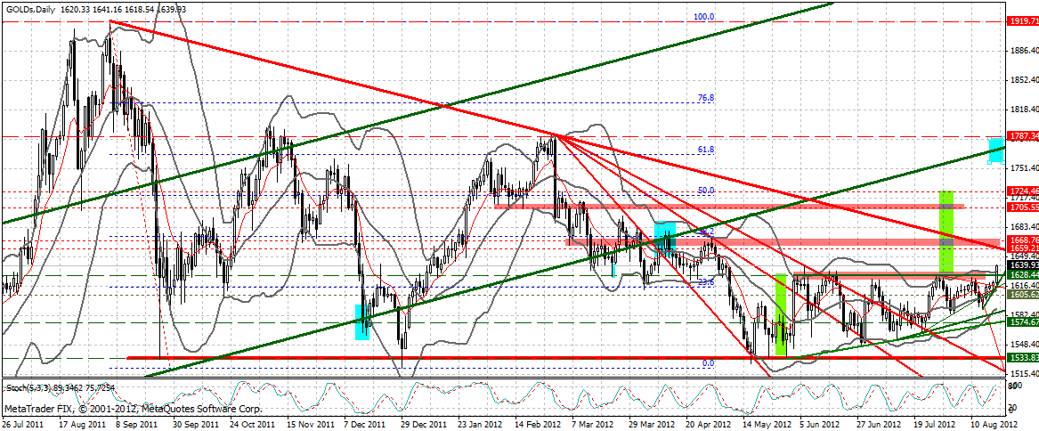Click the 76.8 Fibonacci level label
Screen dimensions: 1039x431
[706, 97]
